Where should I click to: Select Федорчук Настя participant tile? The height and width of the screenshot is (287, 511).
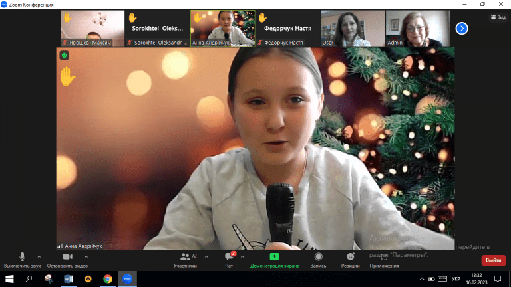pos(287,29)
